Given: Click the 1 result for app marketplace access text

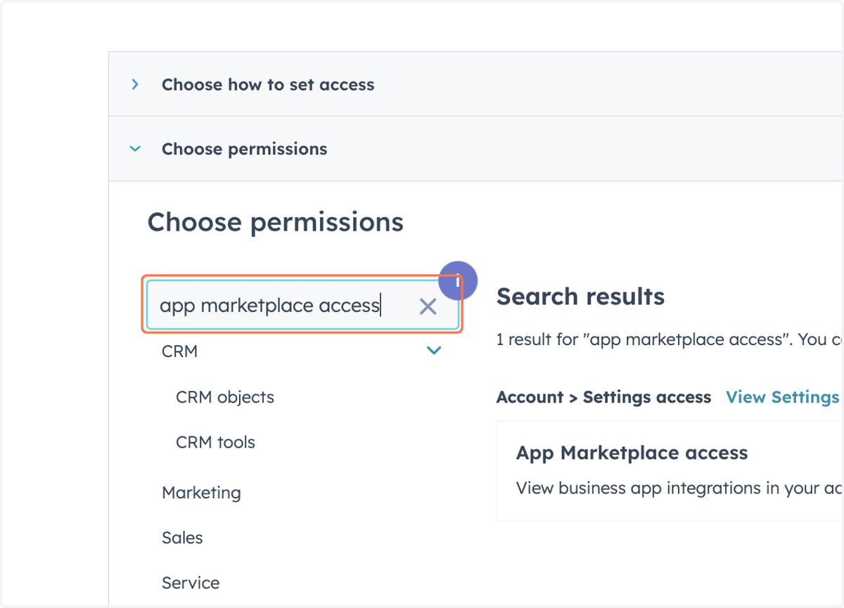Looking at the screenshot, I should click(x=670, y=339).
